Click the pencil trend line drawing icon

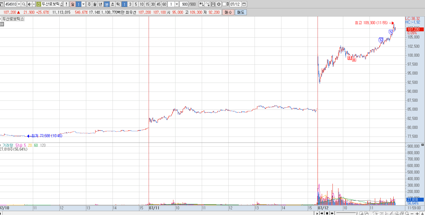392,213
